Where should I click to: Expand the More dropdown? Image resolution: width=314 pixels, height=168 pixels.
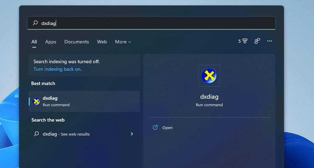123,42
